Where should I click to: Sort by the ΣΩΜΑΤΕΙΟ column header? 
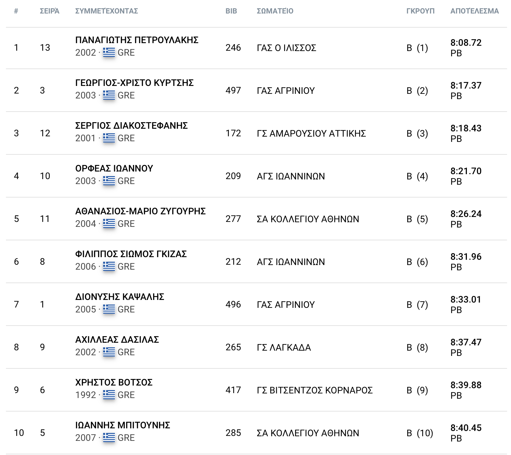(275, 11)
